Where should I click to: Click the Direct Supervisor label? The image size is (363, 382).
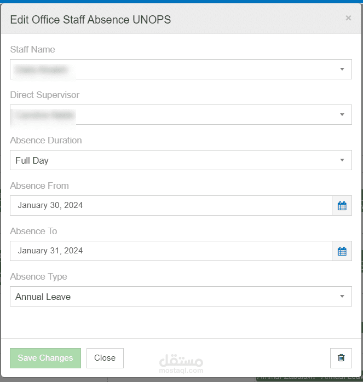pos(44,95)
